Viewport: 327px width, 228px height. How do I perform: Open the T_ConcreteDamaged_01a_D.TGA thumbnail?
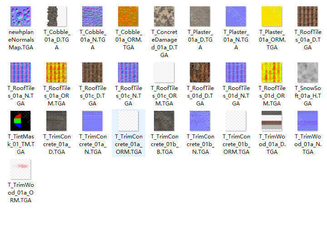[x=164, y=16]
